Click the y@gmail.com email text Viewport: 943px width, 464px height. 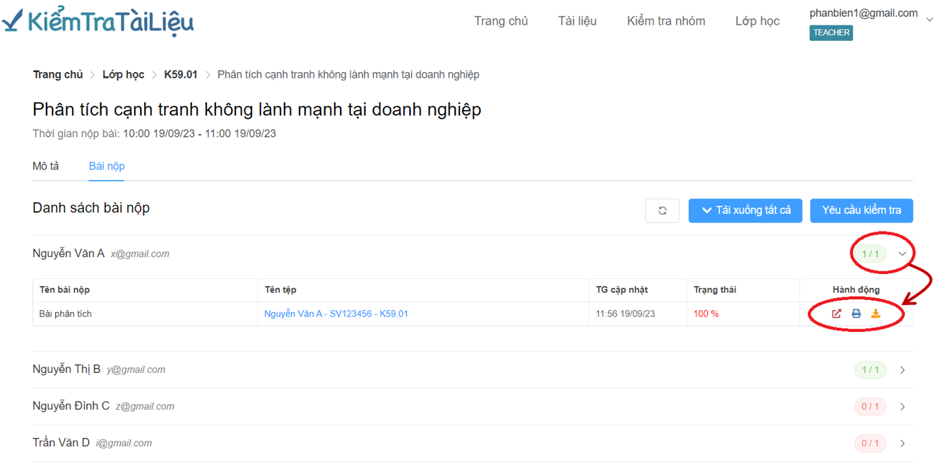coord(136,370)
